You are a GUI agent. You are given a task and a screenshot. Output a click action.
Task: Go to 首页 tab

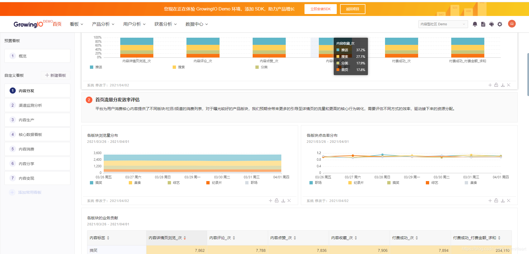pyautogui.click(x=57, y=24)
